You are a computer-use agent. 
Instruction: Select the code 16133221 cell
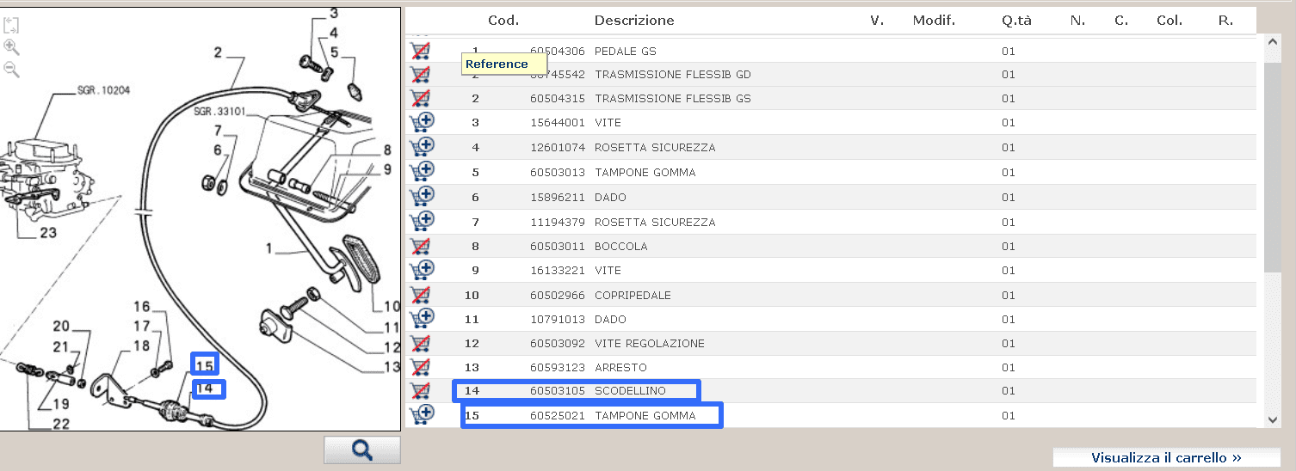click(558, 270)
